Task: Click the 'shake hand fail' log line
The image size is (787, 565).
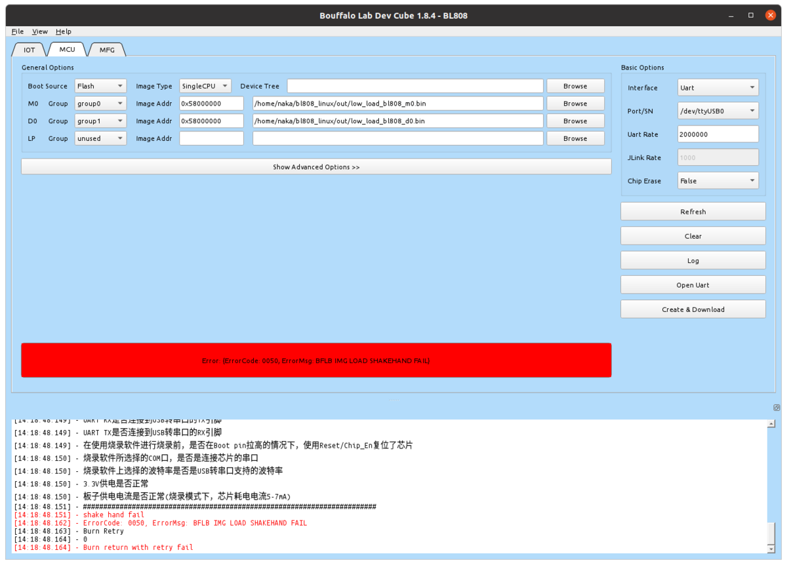Action: click(79, 515)
